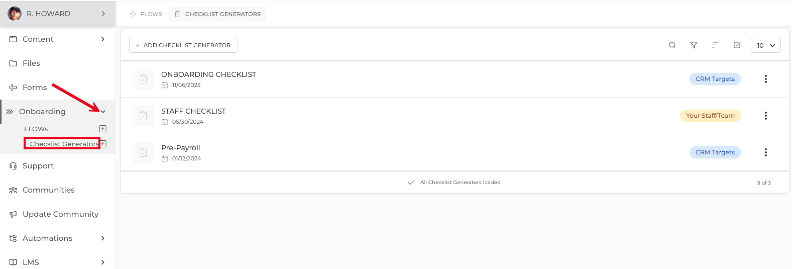Open the R. Howard profile menu

click(x=58, y=14)
